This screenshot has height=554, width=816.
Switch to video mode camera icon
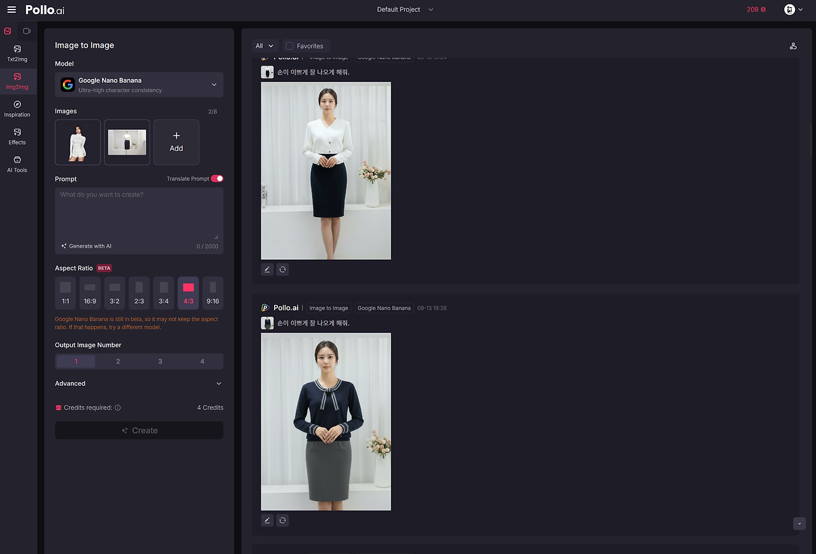27,31
